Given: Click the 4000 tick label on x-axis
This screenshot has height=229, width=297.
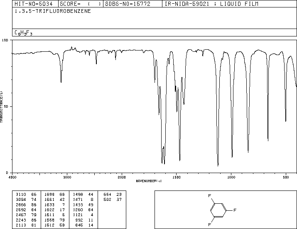Looking at the screenshot, I should (x=12, y=177).
